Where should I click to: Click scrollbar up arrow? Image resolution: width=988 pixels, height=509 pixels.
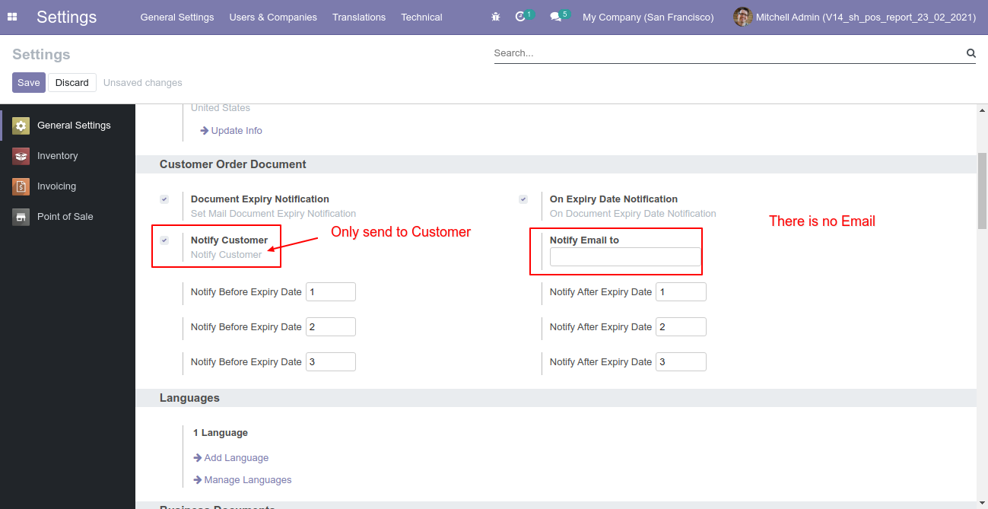click(982, 111)
